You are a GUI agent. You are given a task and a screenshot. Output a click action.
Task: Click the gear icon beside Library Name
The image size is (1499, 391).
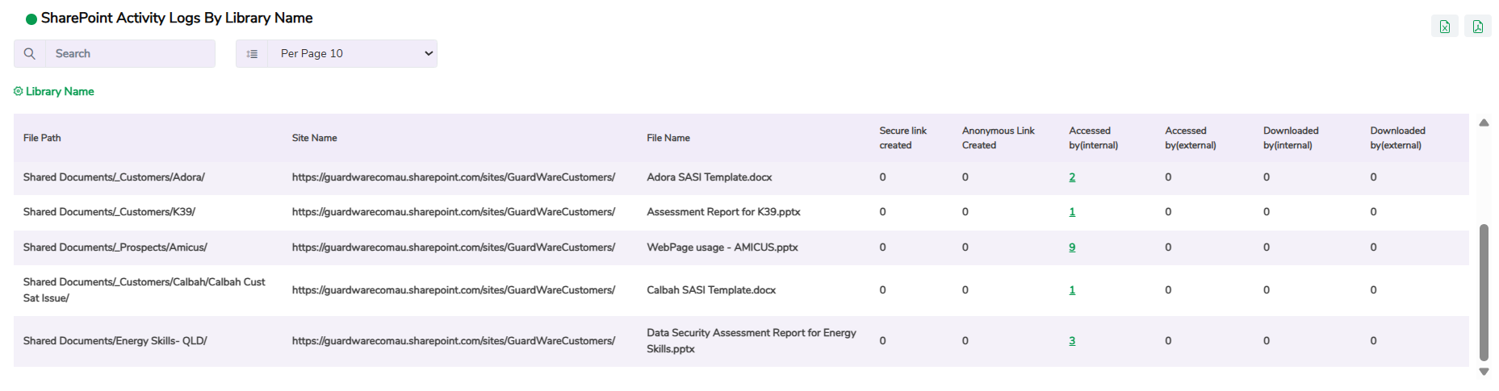[x=18, y=91]
